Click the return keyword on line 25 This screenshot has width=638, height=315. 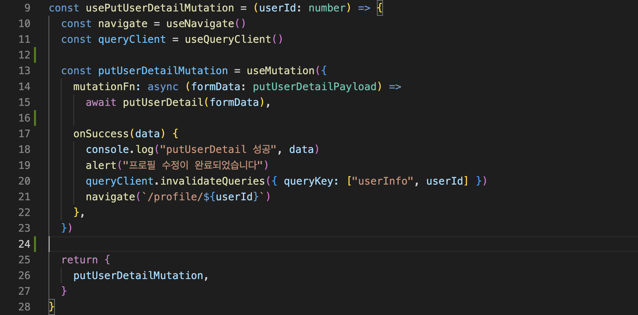tap(79, 260)
